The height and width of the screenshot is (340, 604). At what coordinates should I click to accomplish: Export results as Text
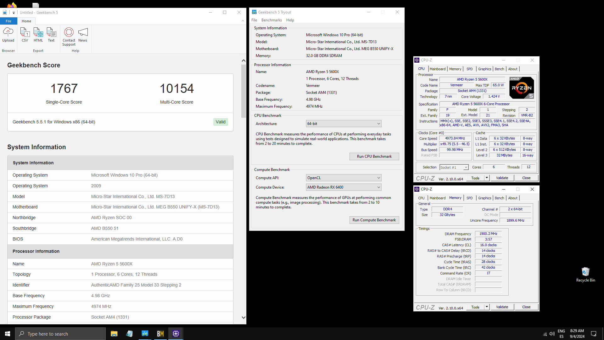pyautogui.click(x=51, y=35)
